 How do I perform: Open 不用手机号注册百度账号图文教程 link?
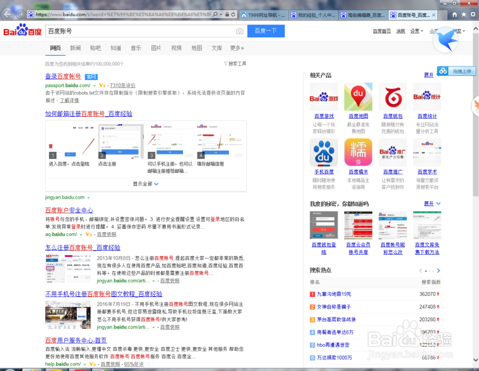[103, 294]
